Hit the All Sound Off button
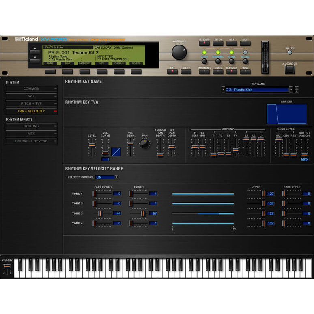Screen dimensions: 314x314 tap(290, 69)
